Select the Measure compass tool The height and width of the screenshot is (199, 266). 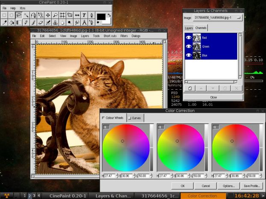[84, 22]
